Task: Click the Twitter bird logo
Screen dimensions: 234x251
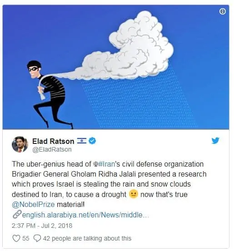Action: click(x=215, y=141)
